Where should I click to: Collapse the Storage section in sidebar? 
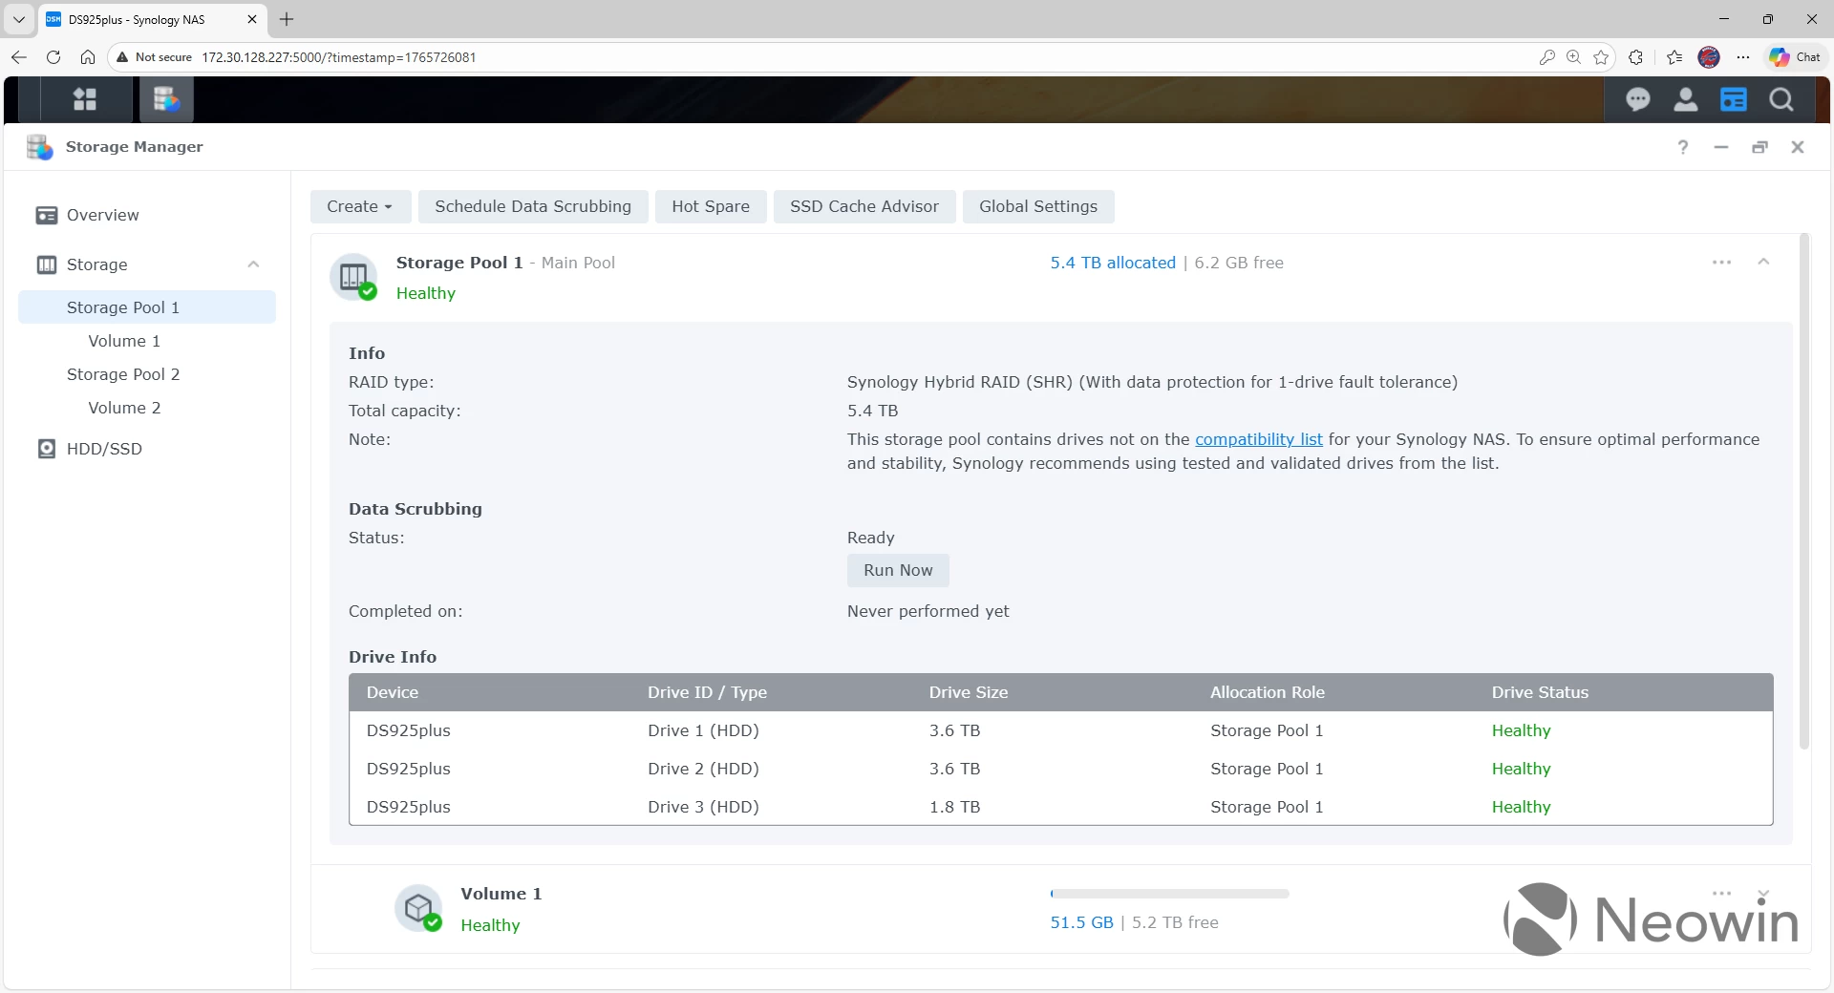pos(253,264)
